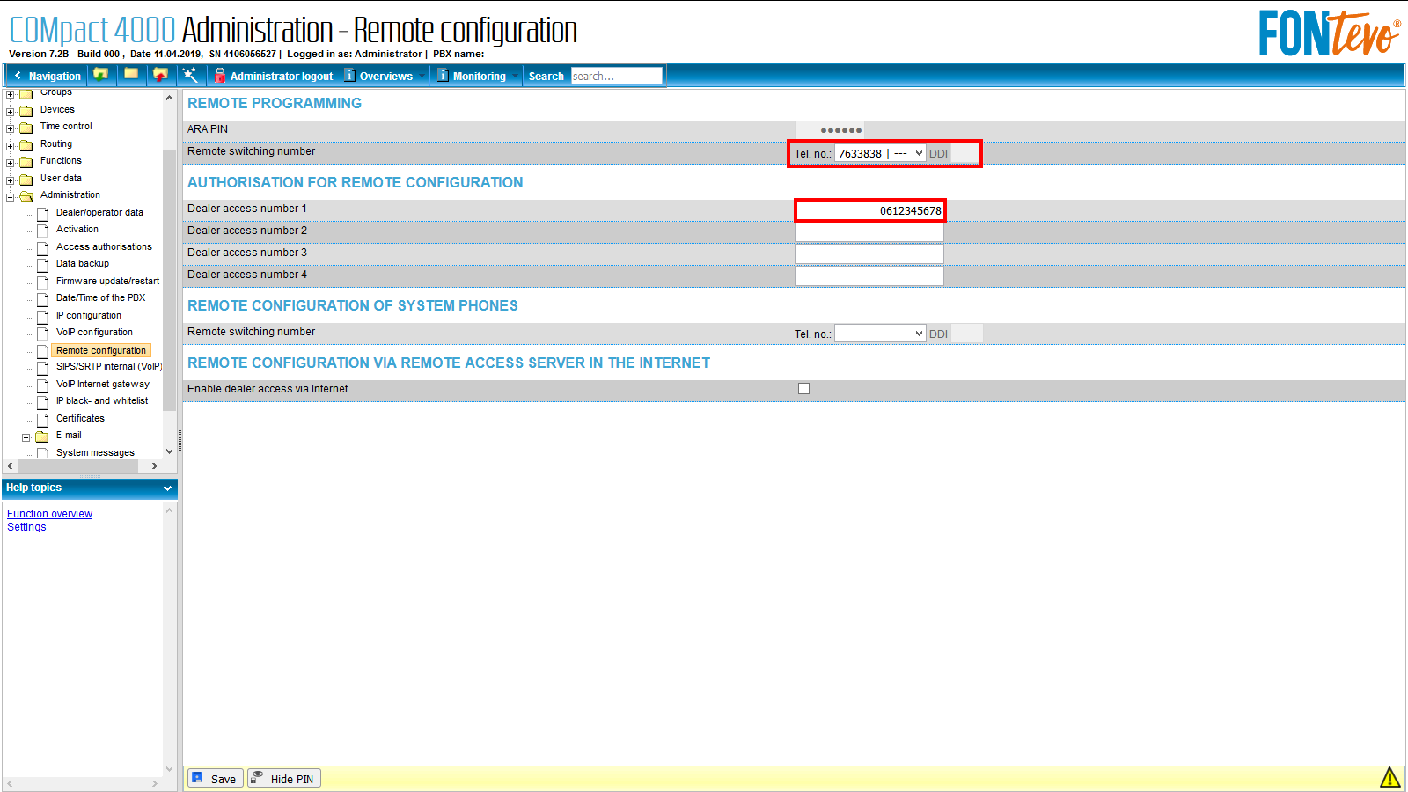The height and width of the screenshot is (792, 1408).
Task: Click the red padlock Administrator logout icon
Action: (x=220, y=76)
